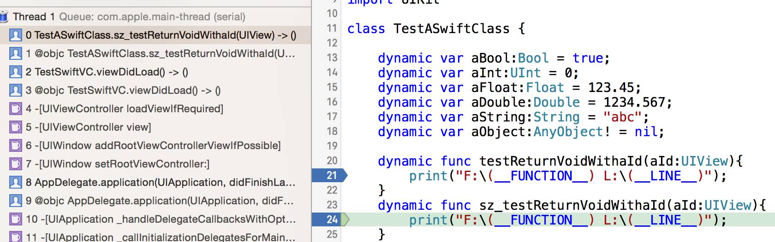Click person icon of frame 3
775x242 pixels.
tap(16, 90)
